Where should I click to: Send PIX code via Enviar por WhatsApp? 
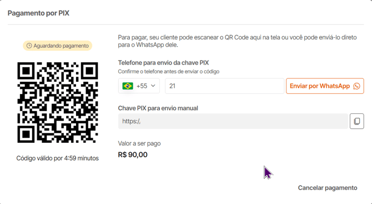(325, 86)
